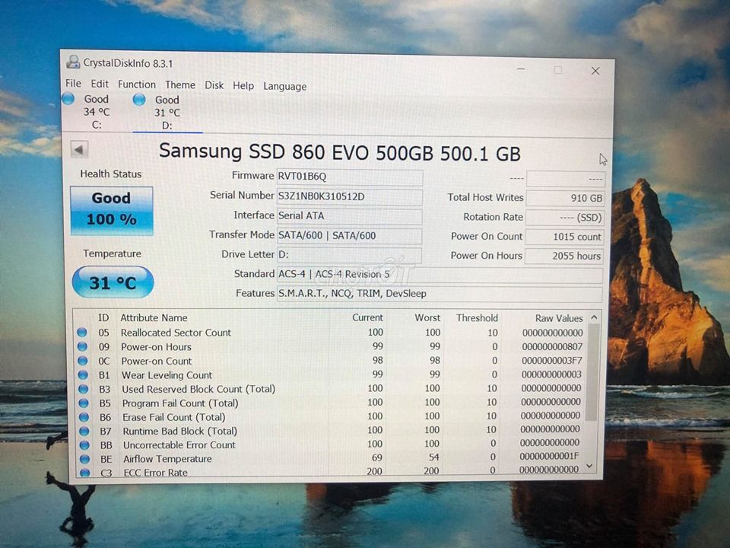Click the ID column header
The image size is (730, 548).
point(103,318)
